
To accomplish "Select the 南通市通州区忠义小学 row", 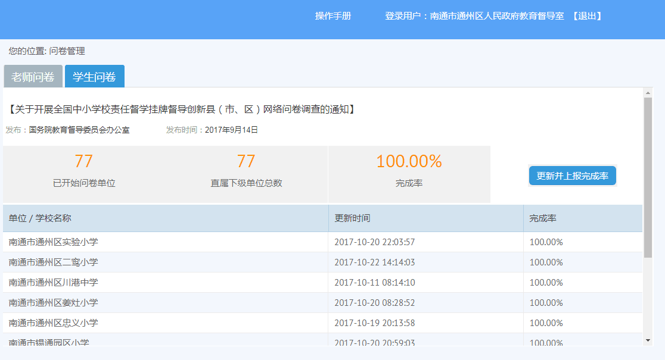I will 54,323.
